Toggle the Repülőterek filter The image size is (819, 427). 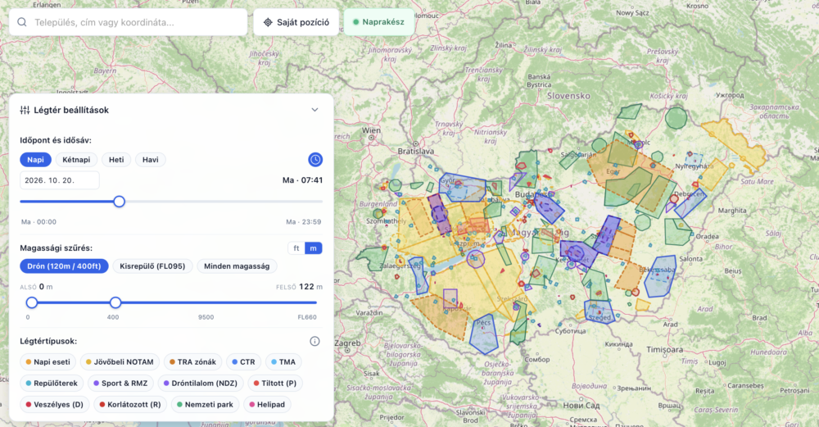52,383
